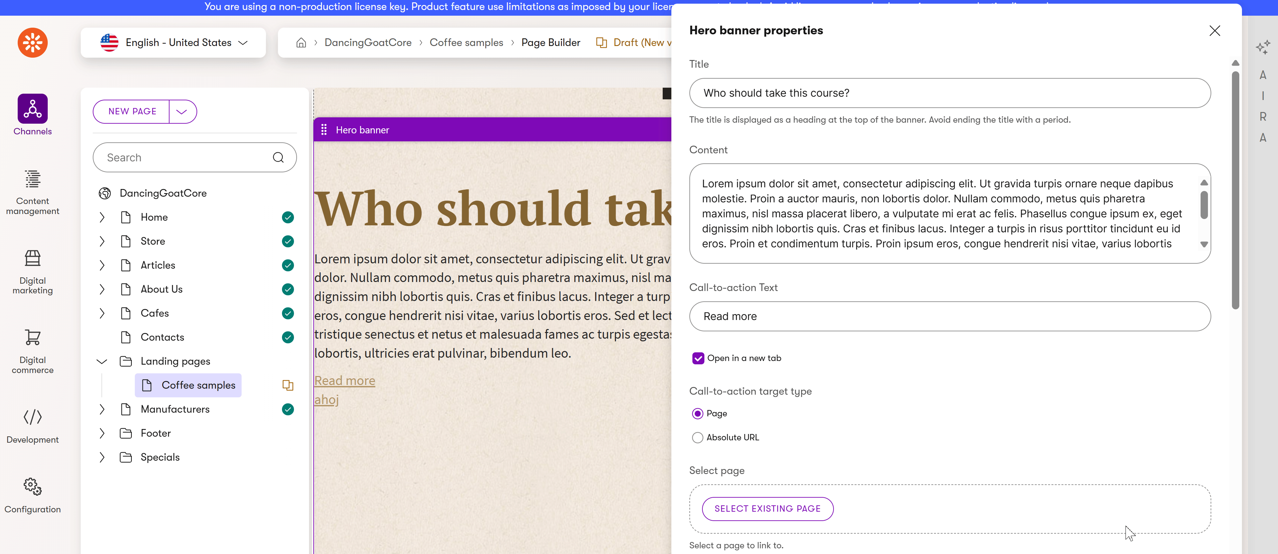
Task: Click the Select Existing Page button
Action: (767, 508)
